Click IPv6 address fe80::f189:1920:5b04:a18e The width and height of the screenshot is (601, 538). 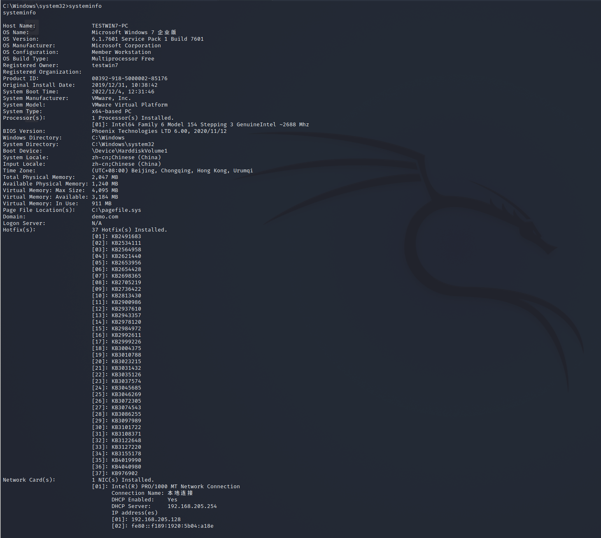[172, 526]
